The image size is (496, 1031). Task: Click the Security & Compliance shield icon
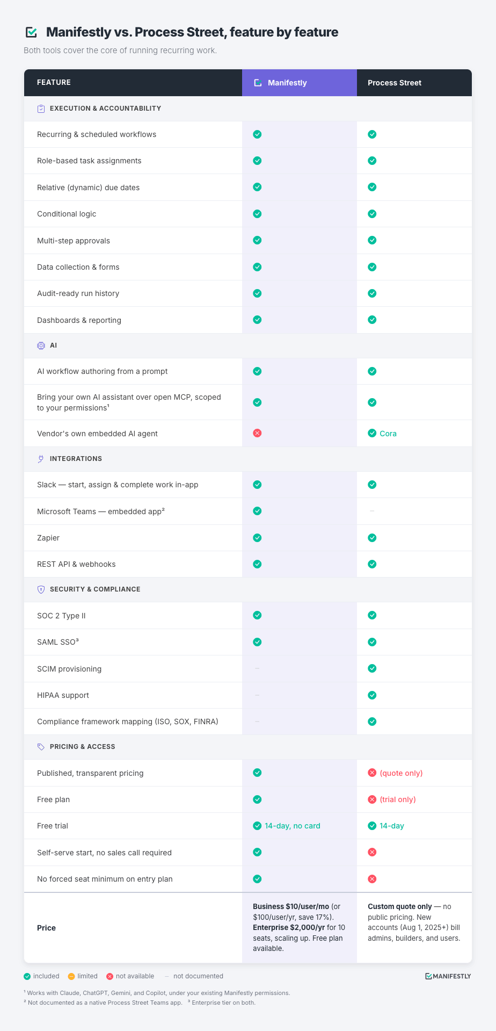point(41,589)
